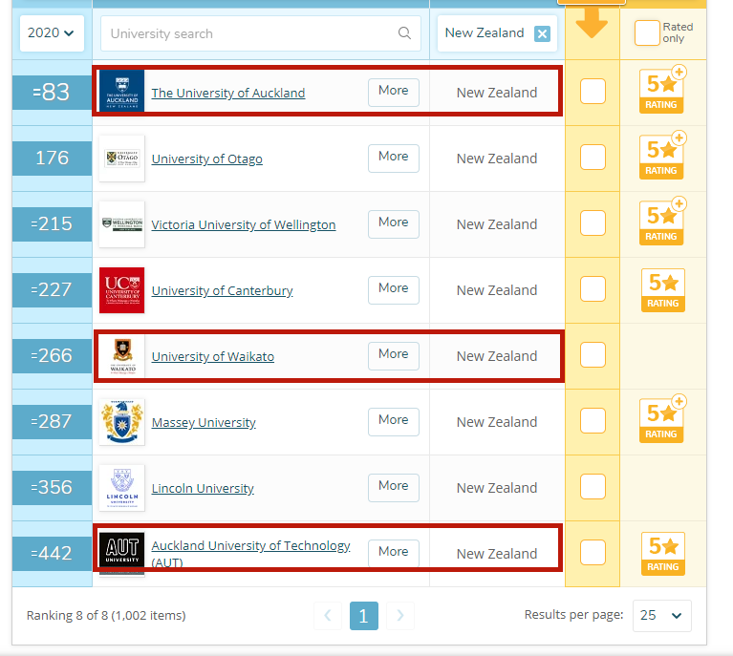
Task: View Otago's 5 star plus rating badge
Action: 662,156
